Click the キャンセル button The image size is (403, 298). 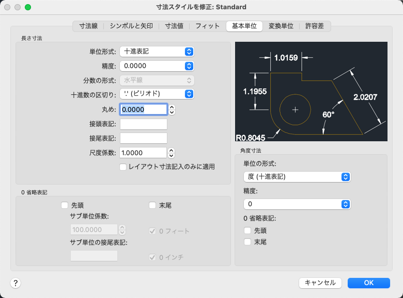coord(320,283)
